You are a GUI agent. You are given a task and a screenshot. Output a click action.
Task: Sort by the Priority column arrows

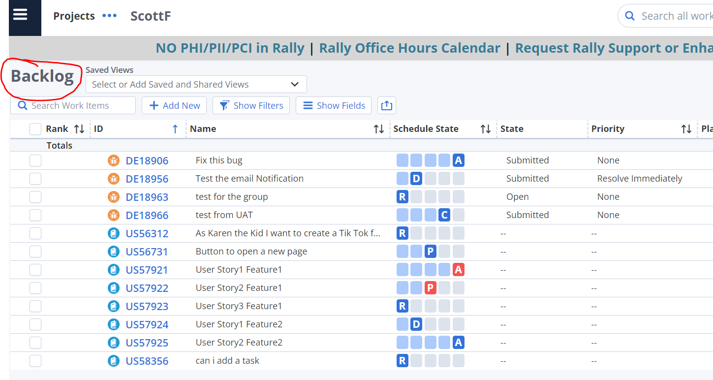[687, 128]
